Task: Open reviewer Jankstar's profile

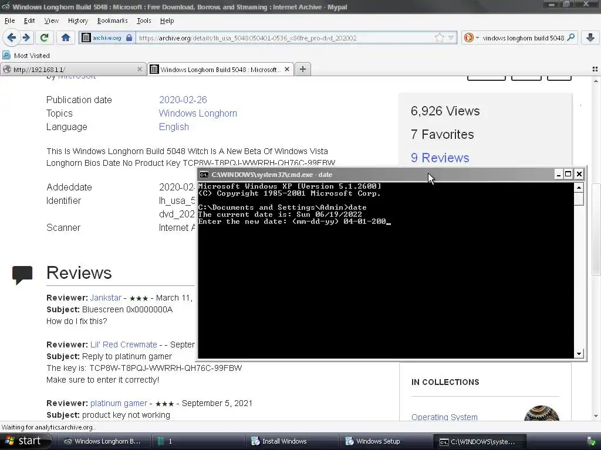Action: pyautogui.click(x=106, y=298)
